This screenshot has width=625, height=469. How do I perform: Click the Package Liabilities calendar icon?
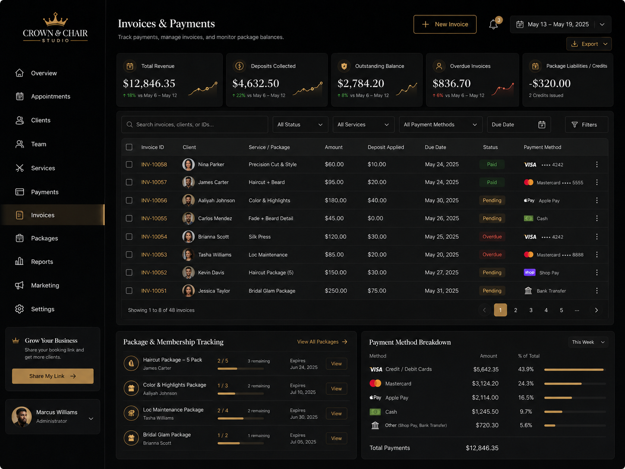tap(535, 66)
